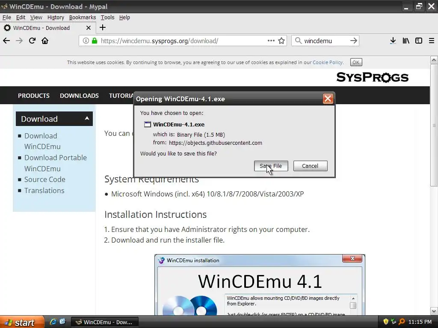Screen dimensions: 438x328
Task: Open the Download Portable WinCDEmu link
Action: tap(56, 163)
